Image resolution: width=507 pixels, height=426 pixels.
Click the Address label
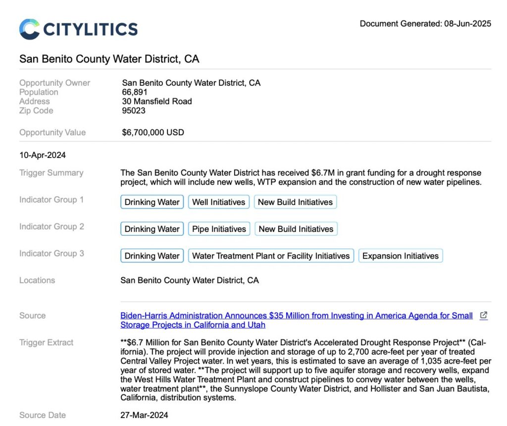click(x=35, y=101)
